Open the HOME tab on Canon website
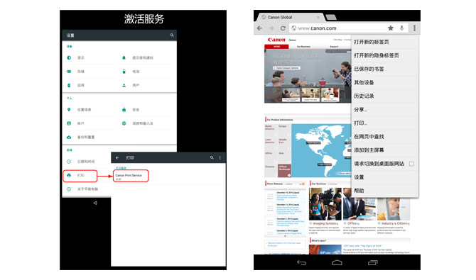476x280 pixels. coord(276,47)
